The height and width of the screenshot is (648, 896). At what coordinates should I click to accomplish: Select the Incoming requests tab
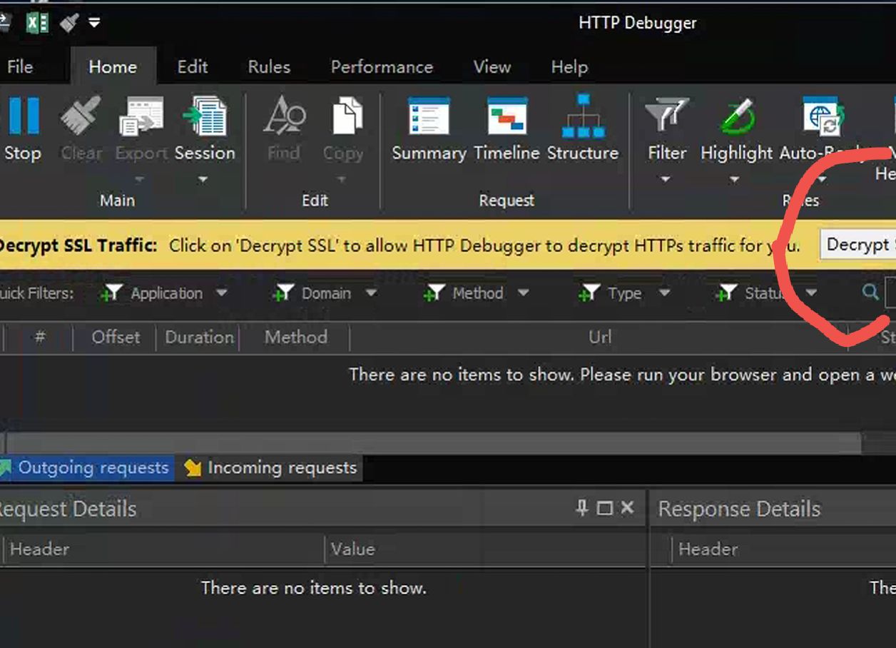click(x=270, y=468)
